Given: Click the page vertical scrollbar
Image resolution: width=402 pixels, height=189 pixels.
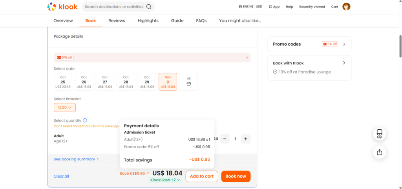Looking at the screenshot, I should (x=400, y=46).
